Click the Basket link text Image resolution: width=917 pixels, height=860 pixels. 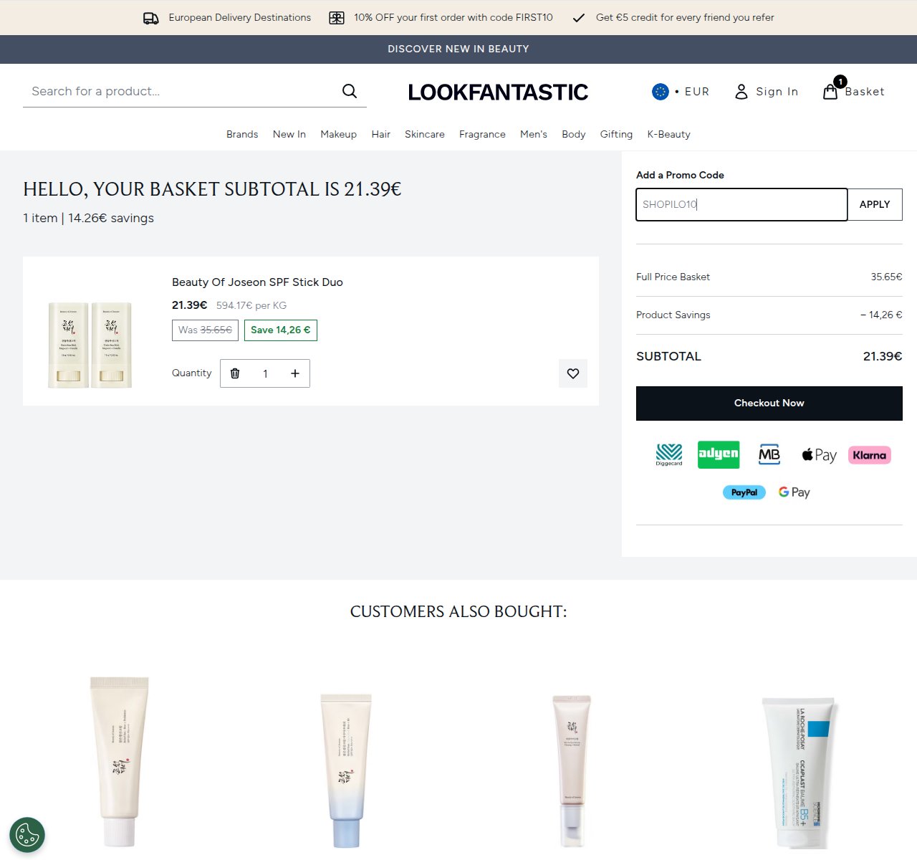[865, 92]
